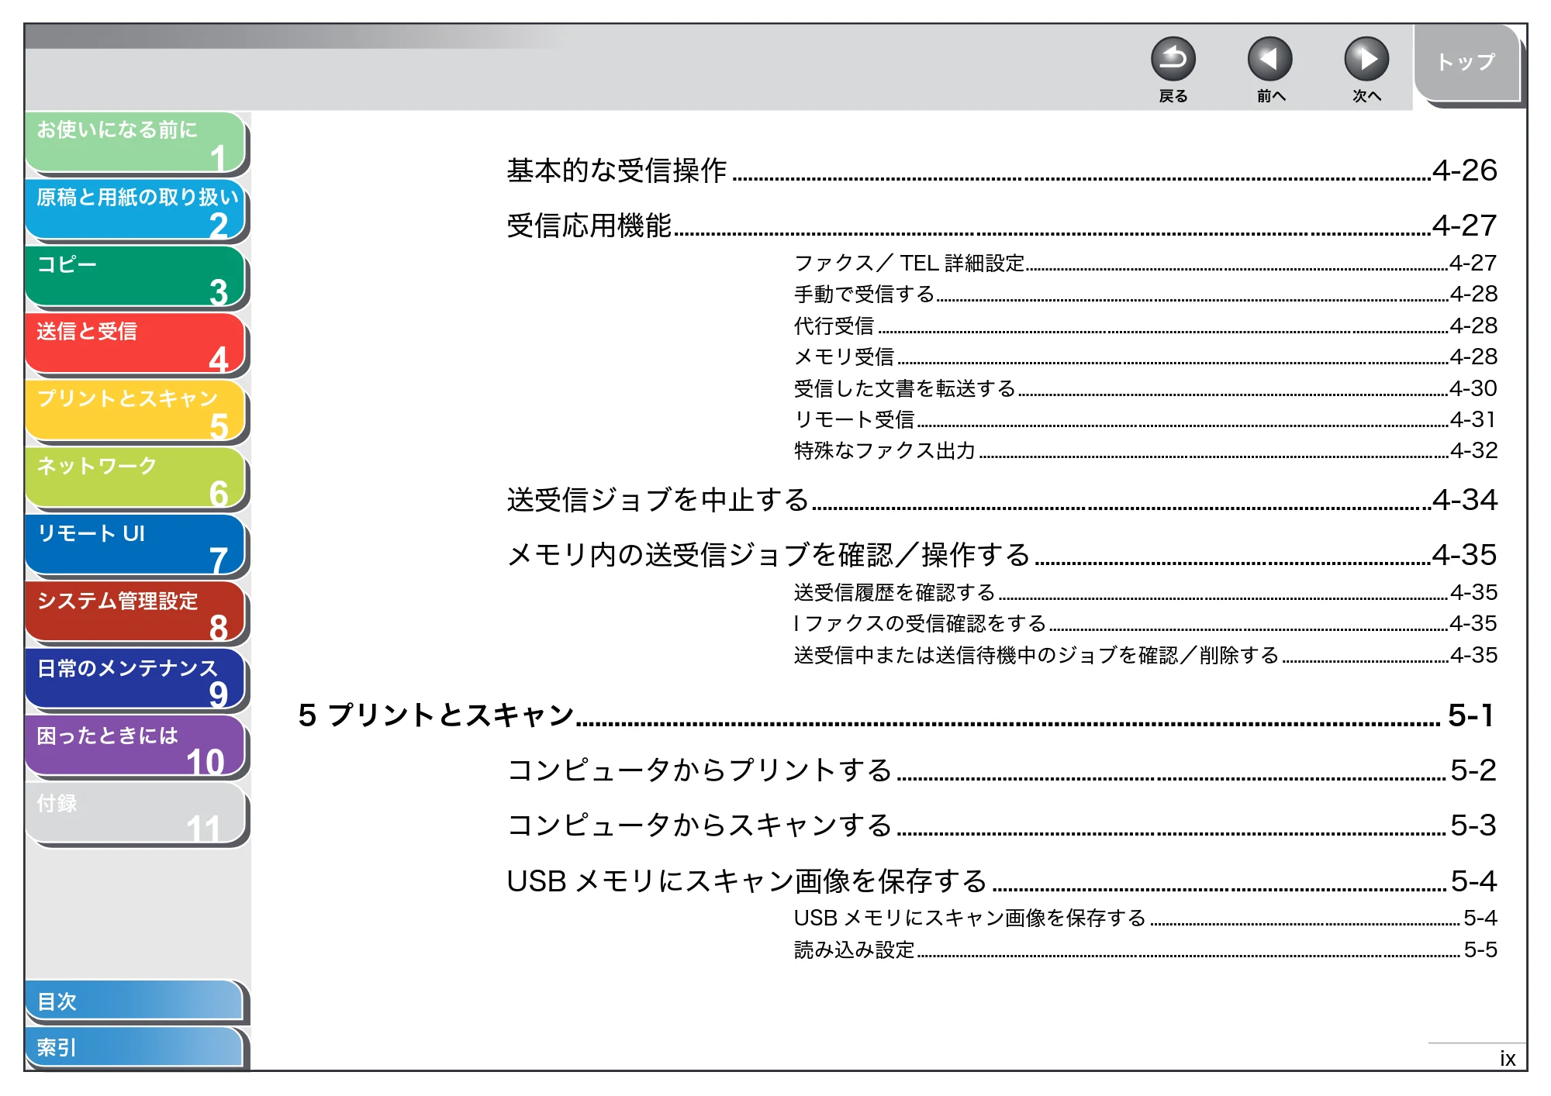Open コンピュータからスキャンする entry
The height and width of the screenshot is (1096, 1551).
1001,825
